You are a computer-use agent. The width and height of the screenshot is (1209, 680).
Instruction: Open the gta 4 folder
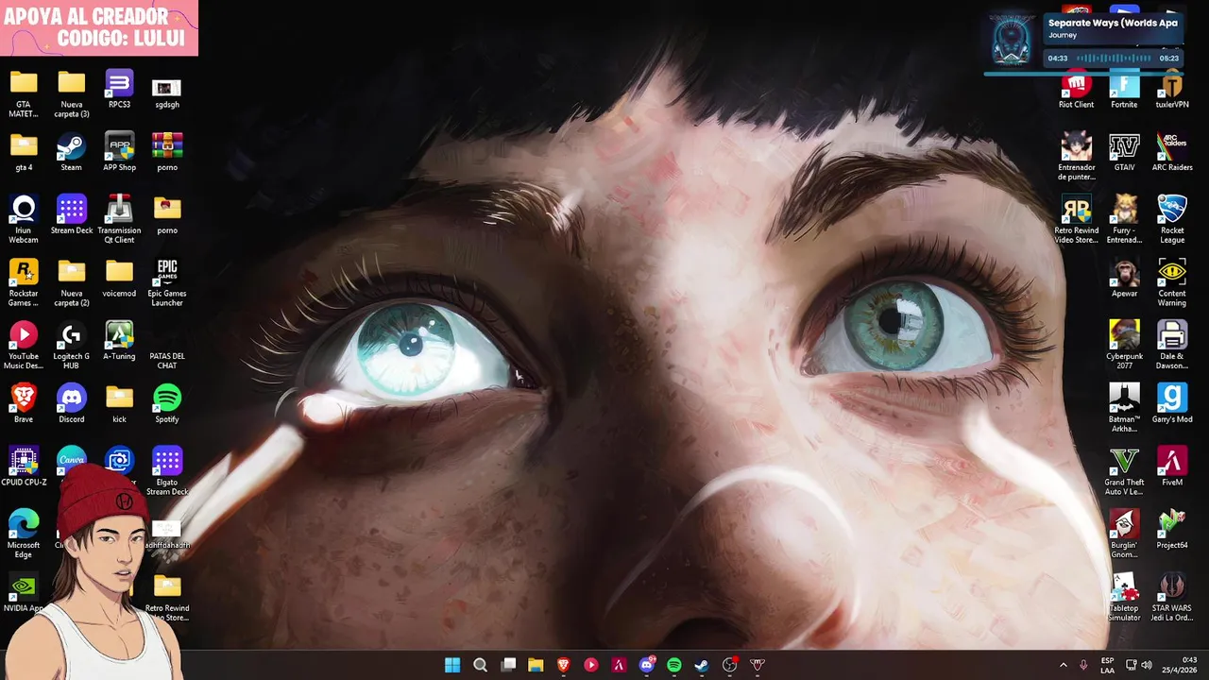pos(24,153)
